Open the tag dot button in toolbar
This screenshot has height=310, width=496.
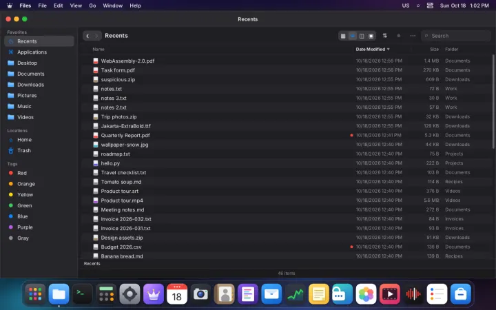[399, 36]
